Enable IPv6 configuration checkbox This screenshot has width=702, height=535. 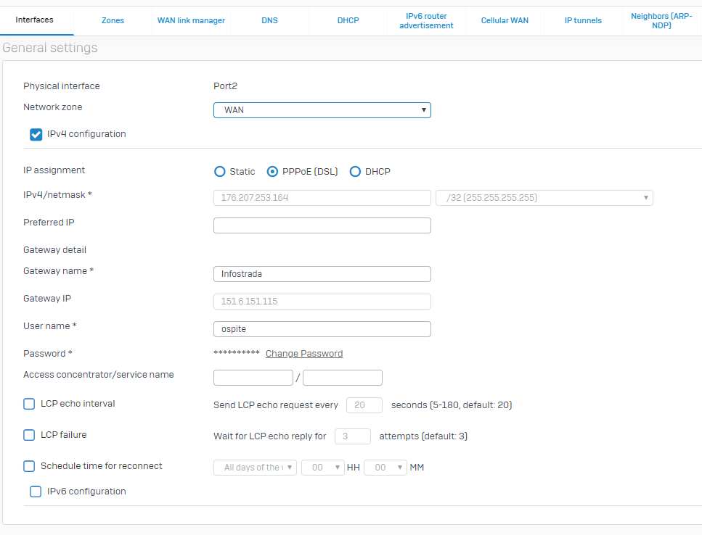[36, 492]
